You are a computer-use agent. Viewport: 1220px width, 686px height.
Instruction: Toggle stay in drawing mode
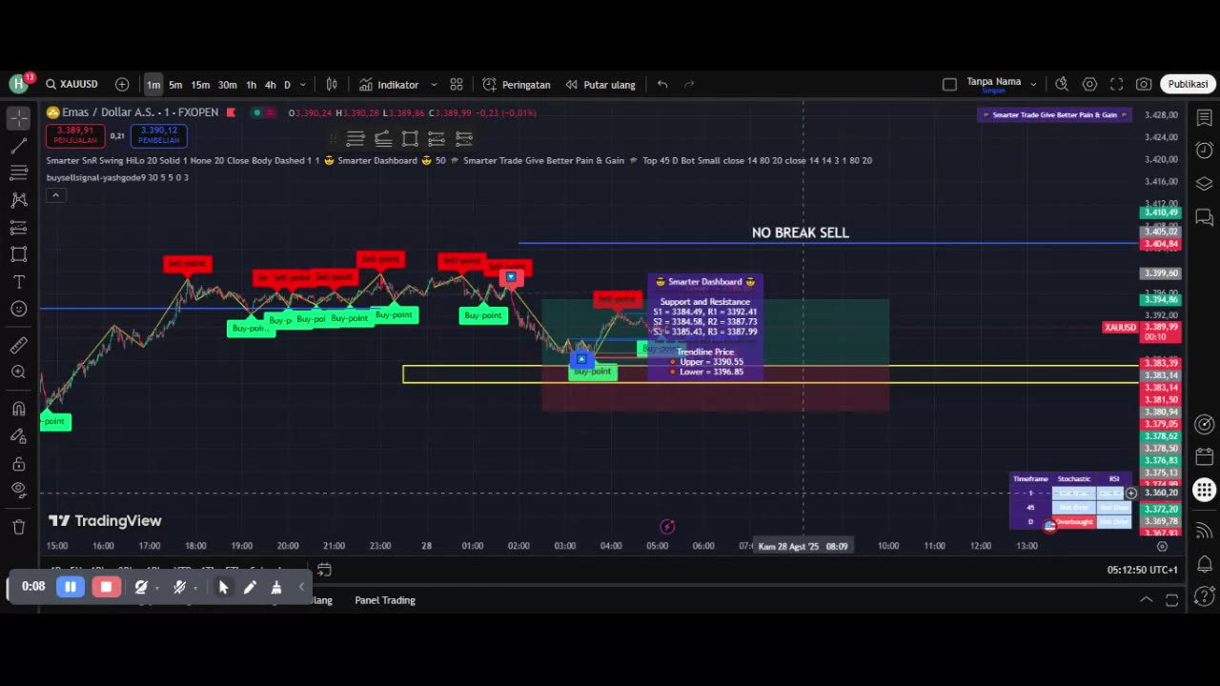click(18, 436)
